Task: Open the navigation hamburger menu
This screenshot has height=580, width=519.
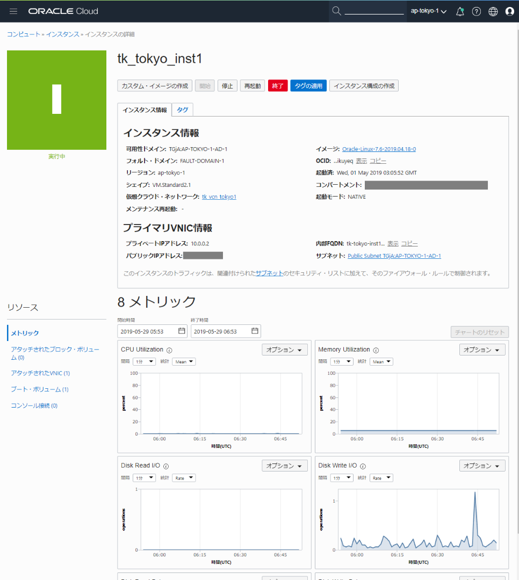Action: 13,11
